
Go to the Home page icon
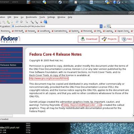coord(12,22)
